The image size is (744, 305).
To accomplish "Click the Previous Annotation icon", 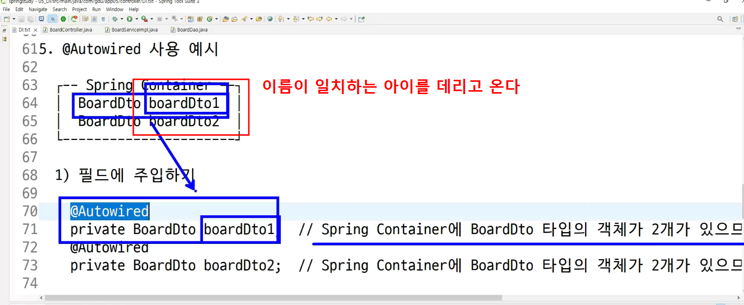I will 296,19.
